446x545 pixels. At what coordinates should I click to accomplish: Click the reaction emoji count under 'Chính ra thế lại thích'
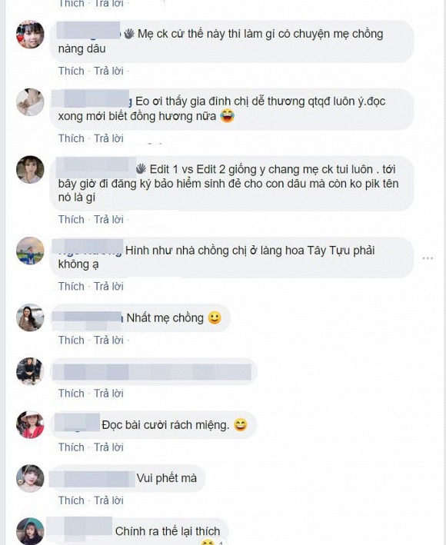(213, 542)
